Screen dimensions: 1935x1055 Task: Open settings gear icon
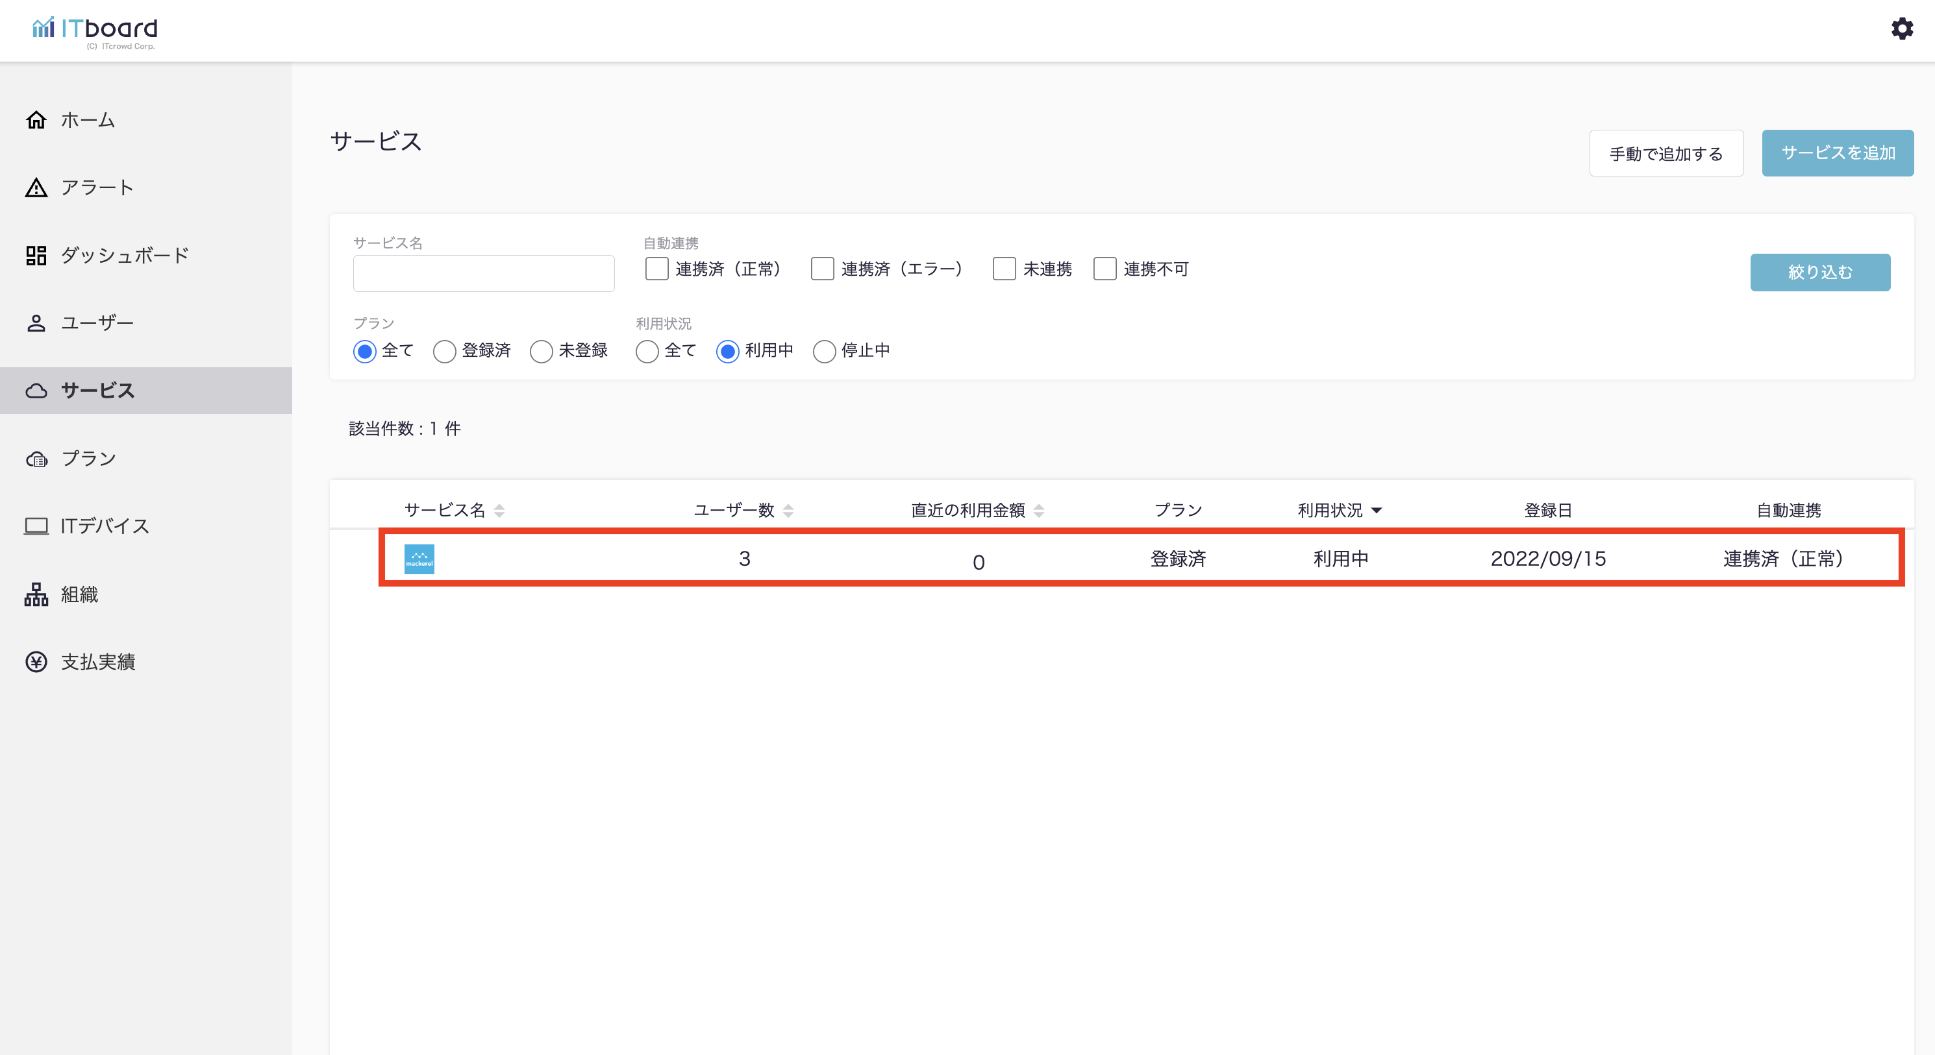tap(1901, 29)
